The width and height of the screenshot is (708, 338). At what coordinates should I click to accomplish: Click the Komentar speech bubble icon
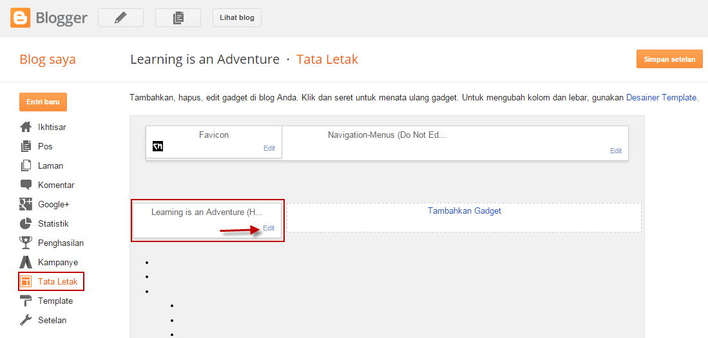(26, 185)
